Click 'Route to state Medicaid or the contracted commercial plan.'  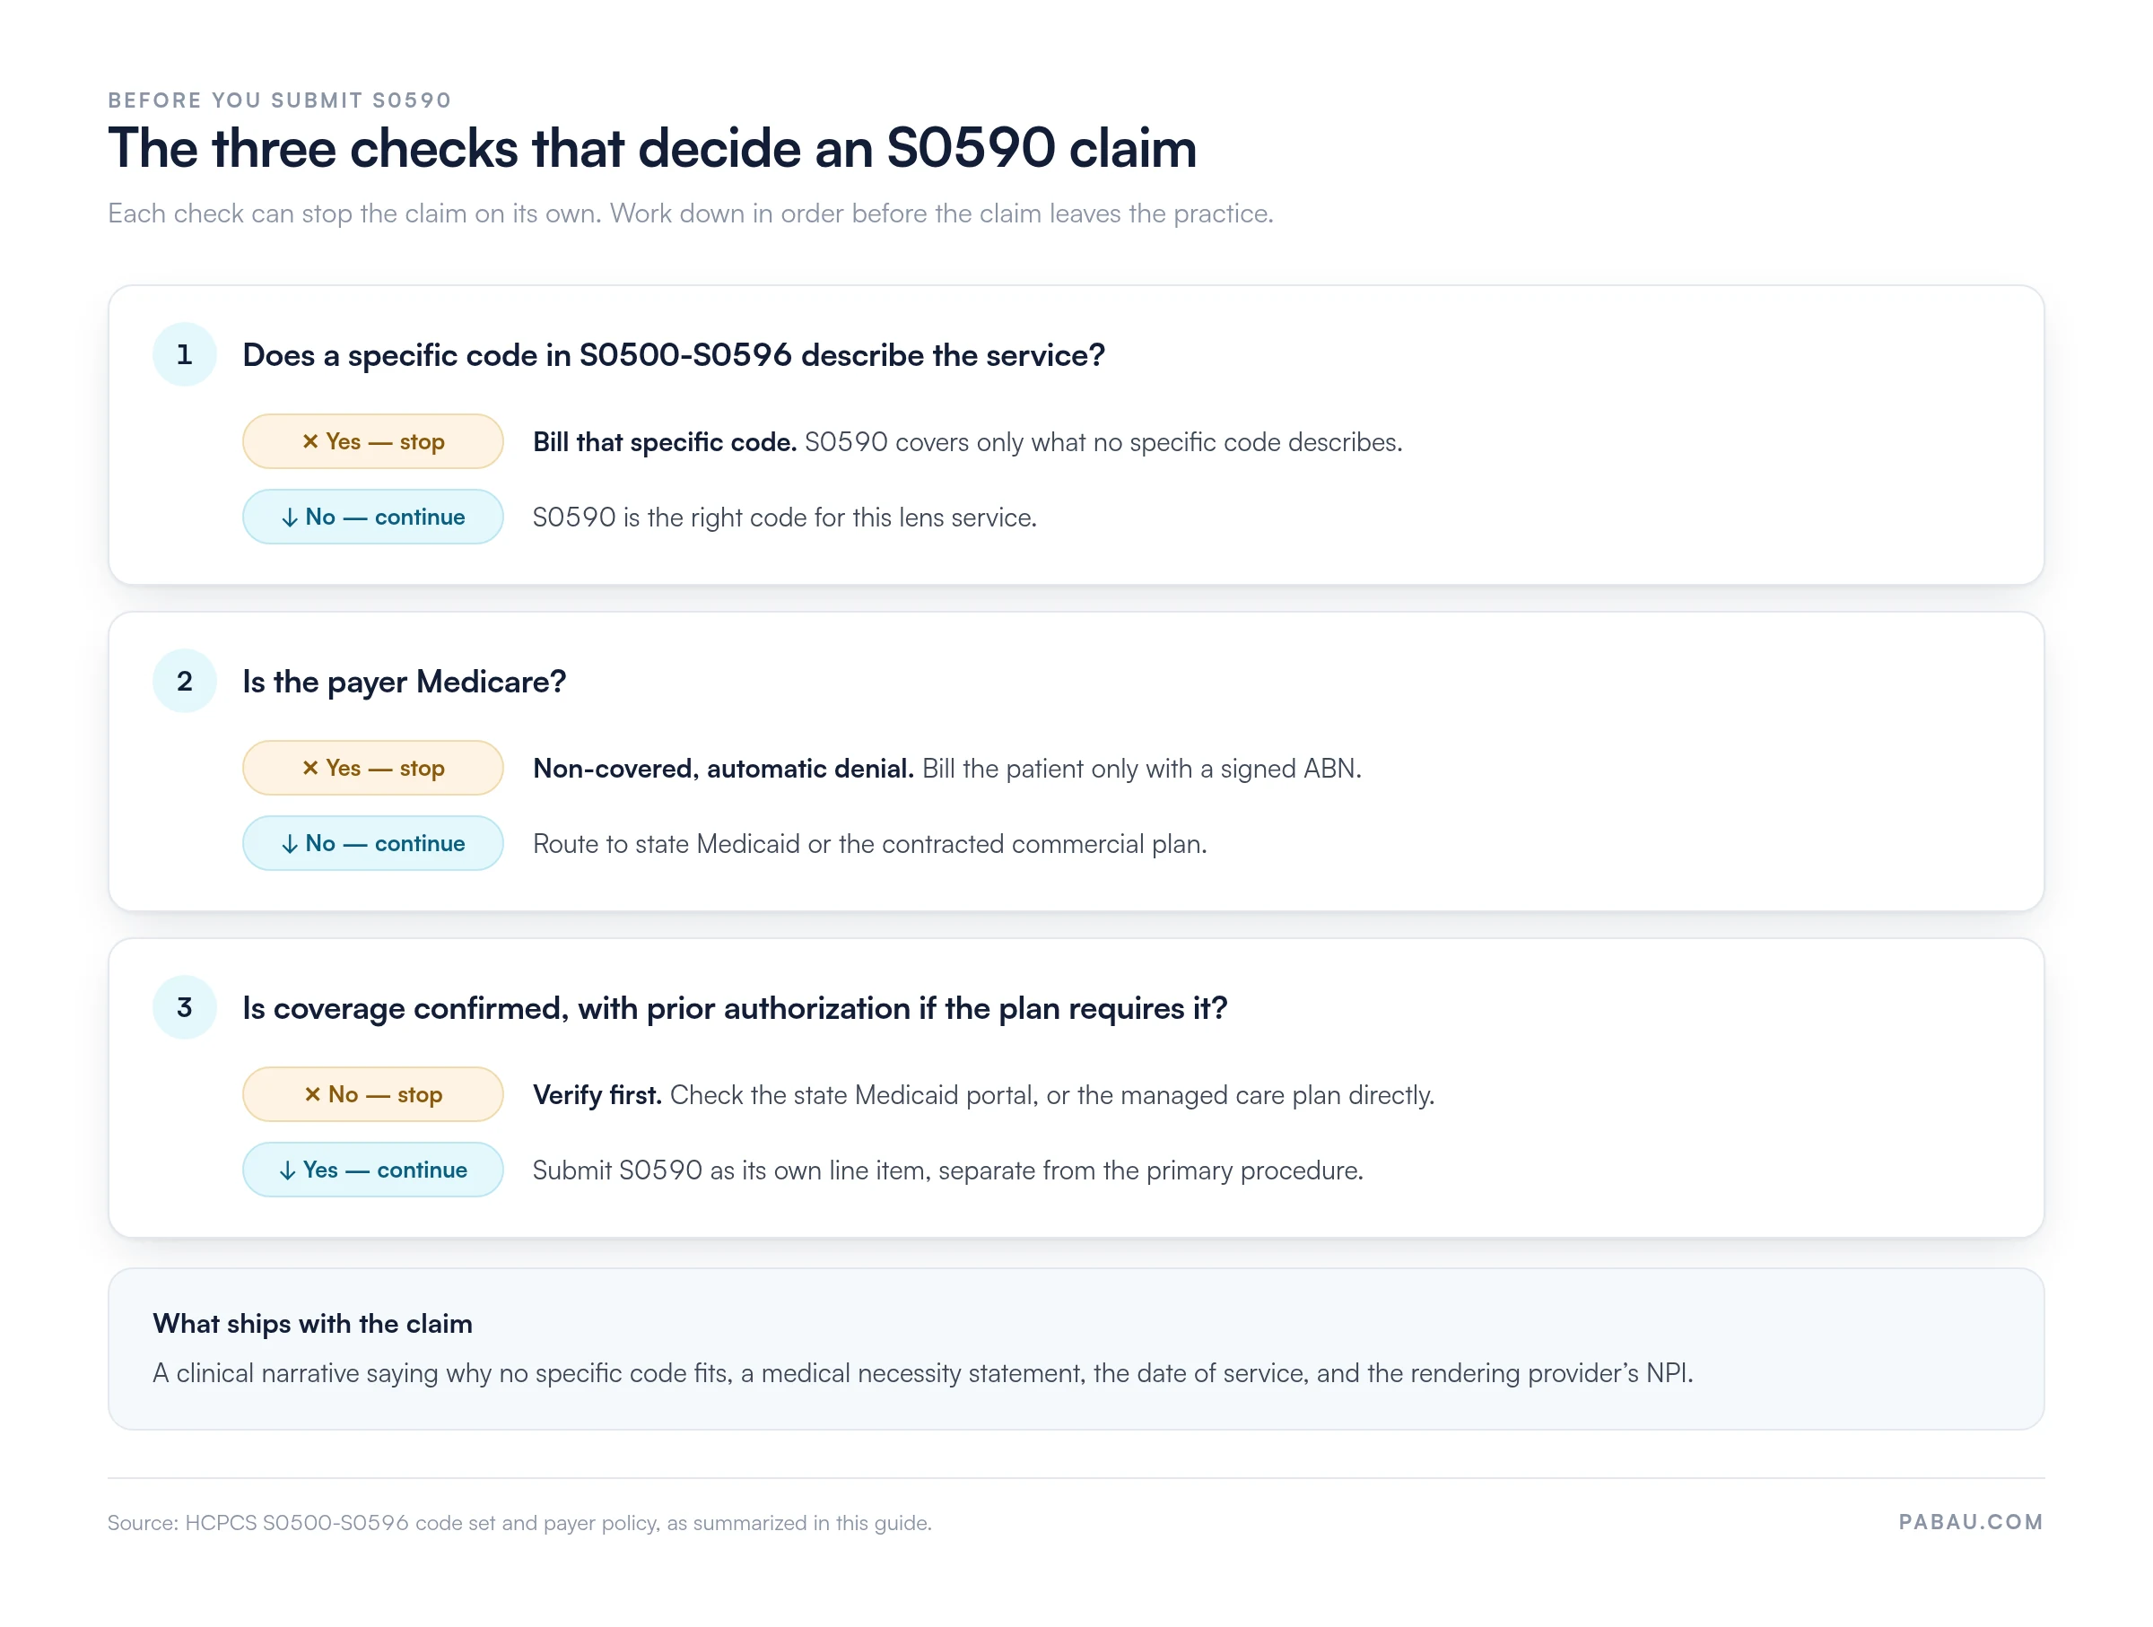click(870, 844)
